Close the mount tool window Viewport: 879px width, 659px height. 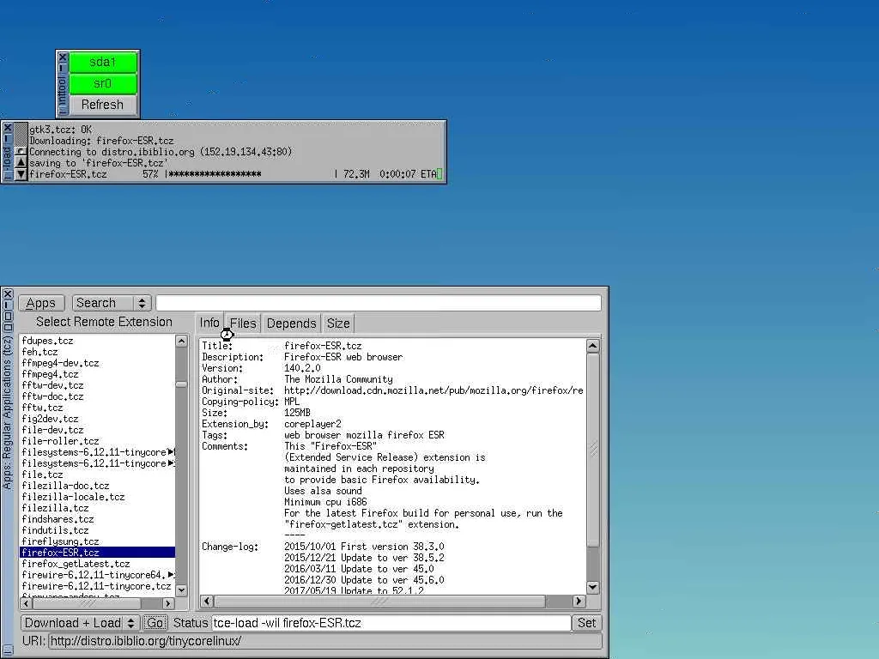coord(63,57)
